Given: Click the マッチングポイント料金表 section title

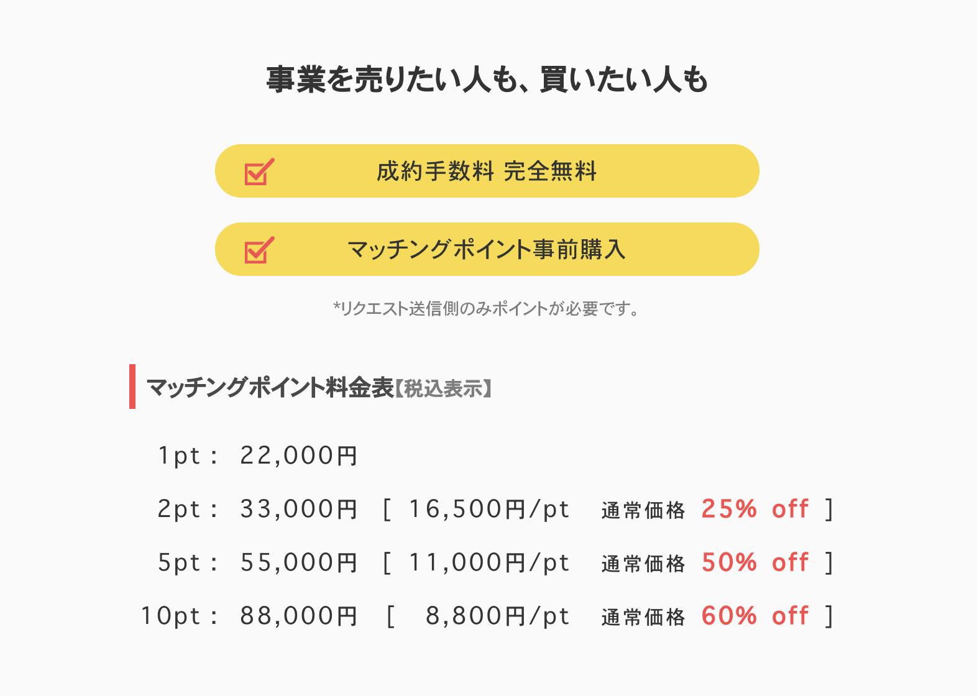Looking at the screenshot, I should pos(270,388).
